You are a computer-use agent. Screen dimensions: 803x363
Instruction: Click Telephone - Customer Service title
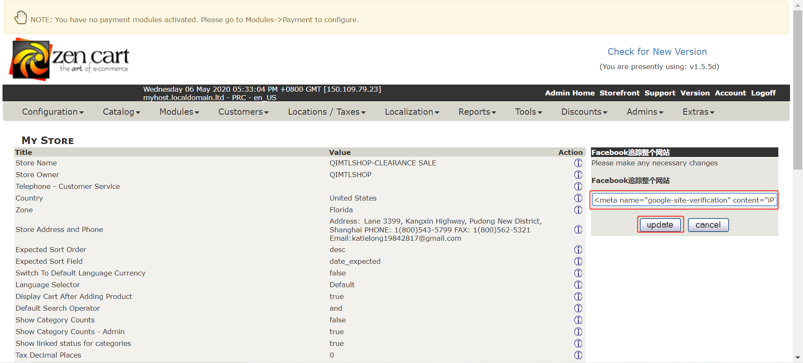pos(68,186)
